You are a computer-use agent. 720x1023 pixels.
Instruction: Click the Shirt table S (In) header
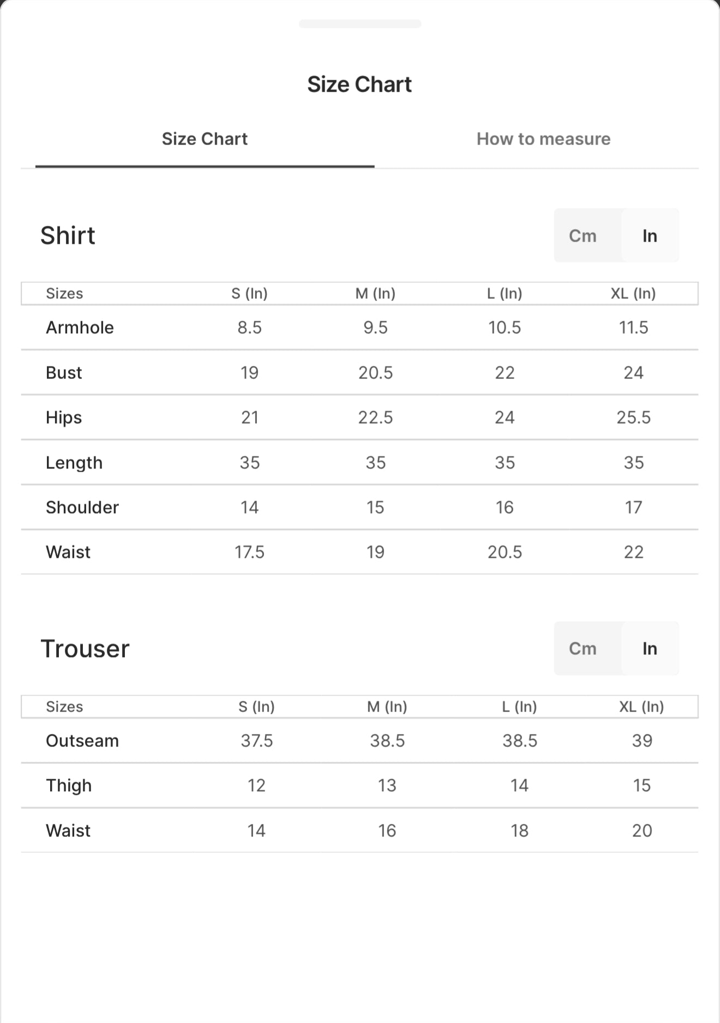(249, 293)
